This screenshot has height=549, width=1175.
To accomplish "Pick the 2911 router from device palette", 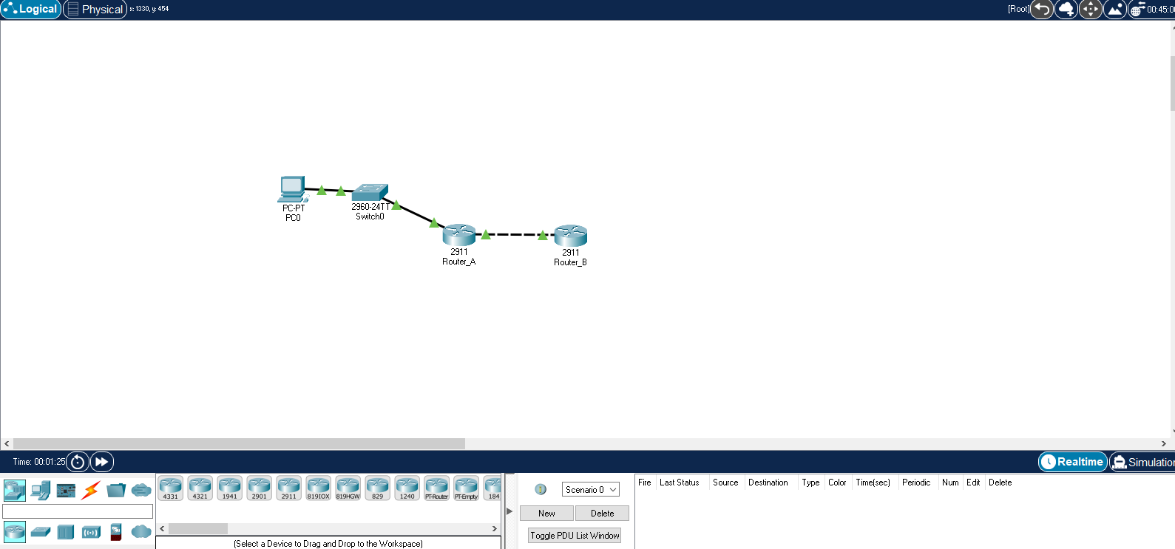I will coord(289,488).
